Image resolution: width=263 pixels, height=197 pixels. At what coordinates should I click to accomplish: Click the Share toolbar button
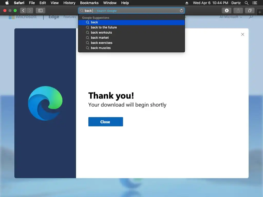[238, 11]
